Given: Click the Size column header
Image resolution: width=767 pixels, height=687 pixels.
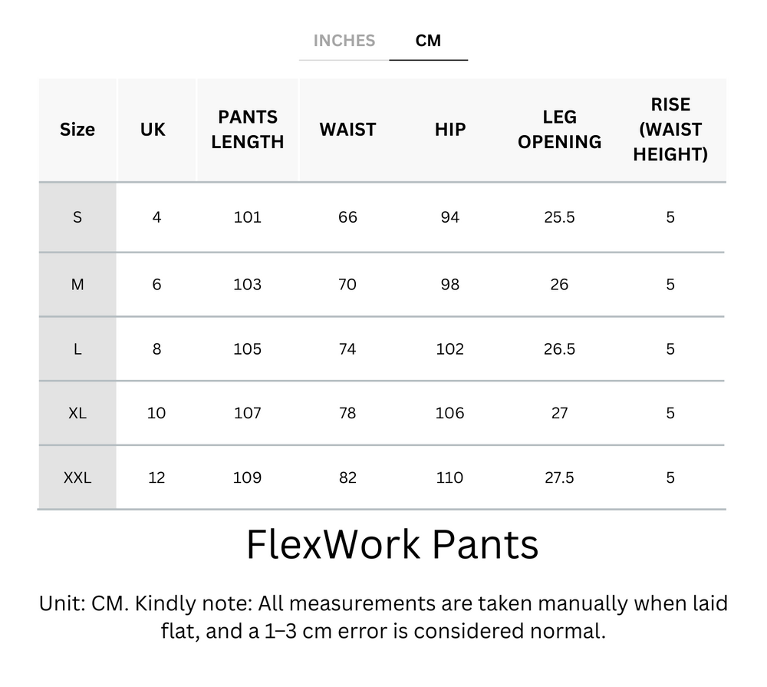Looking at the screenshot, I should [x=77, y=130].
